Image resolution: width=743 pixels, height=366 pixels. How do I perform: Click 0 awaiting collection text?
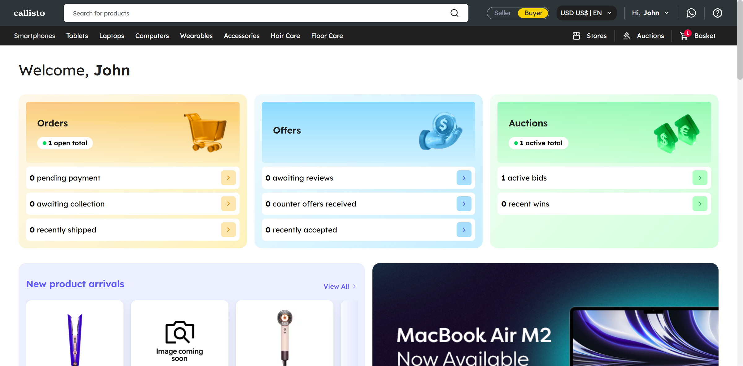pos(67,204)
